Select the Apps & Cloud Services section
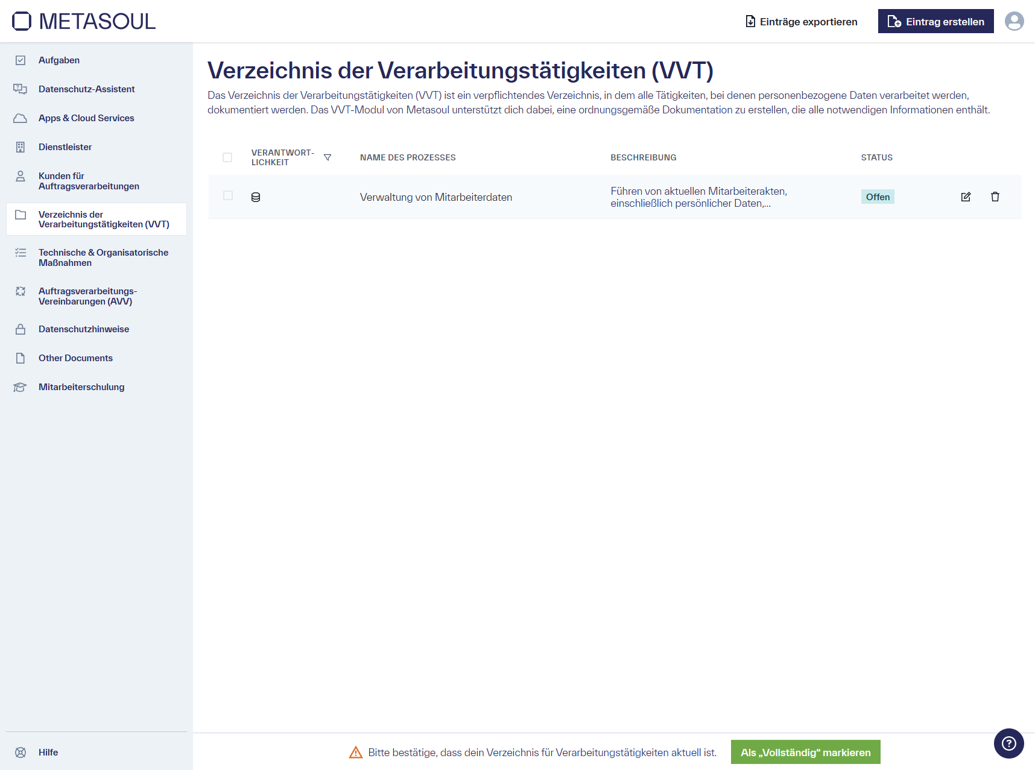 tap(86, 118)
